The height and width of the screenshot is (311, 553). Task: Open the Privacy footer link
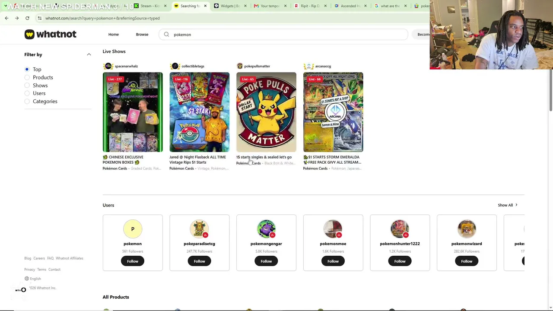pos(30,270)
